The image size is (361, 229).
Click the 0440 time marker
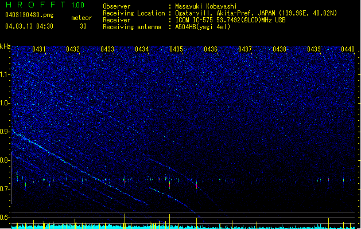pyautogui.click(x=348, y=49)
